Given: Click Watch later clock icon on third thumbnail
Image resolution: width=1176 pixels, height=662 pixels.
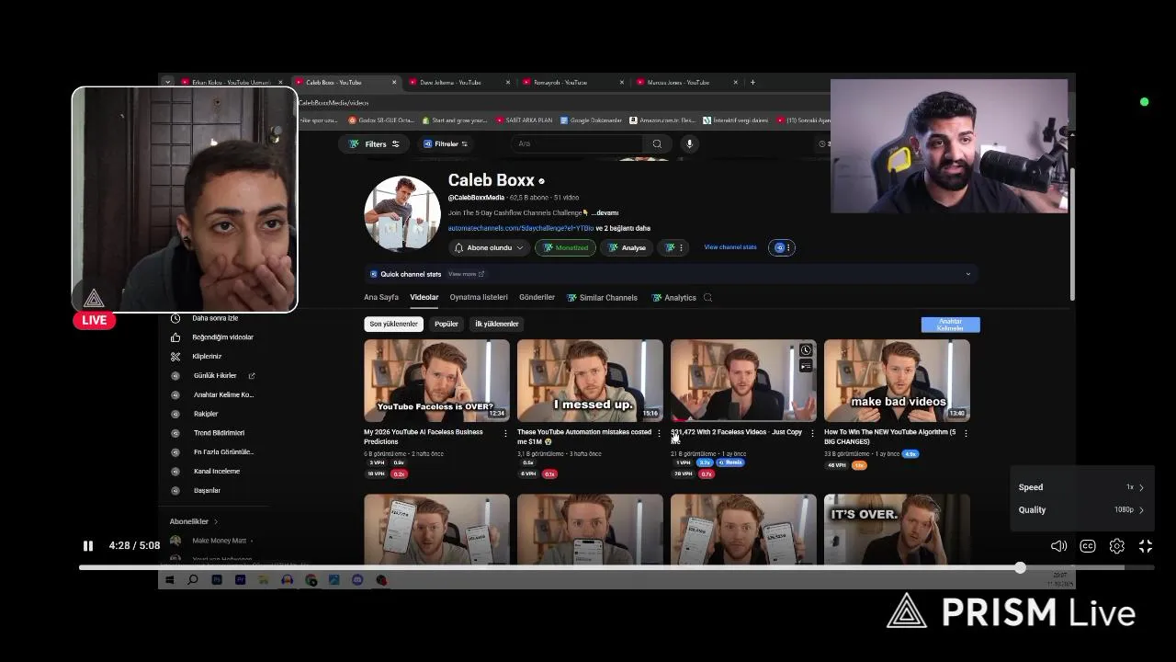Looking at the screenshot, I should (x=806, y=350).
